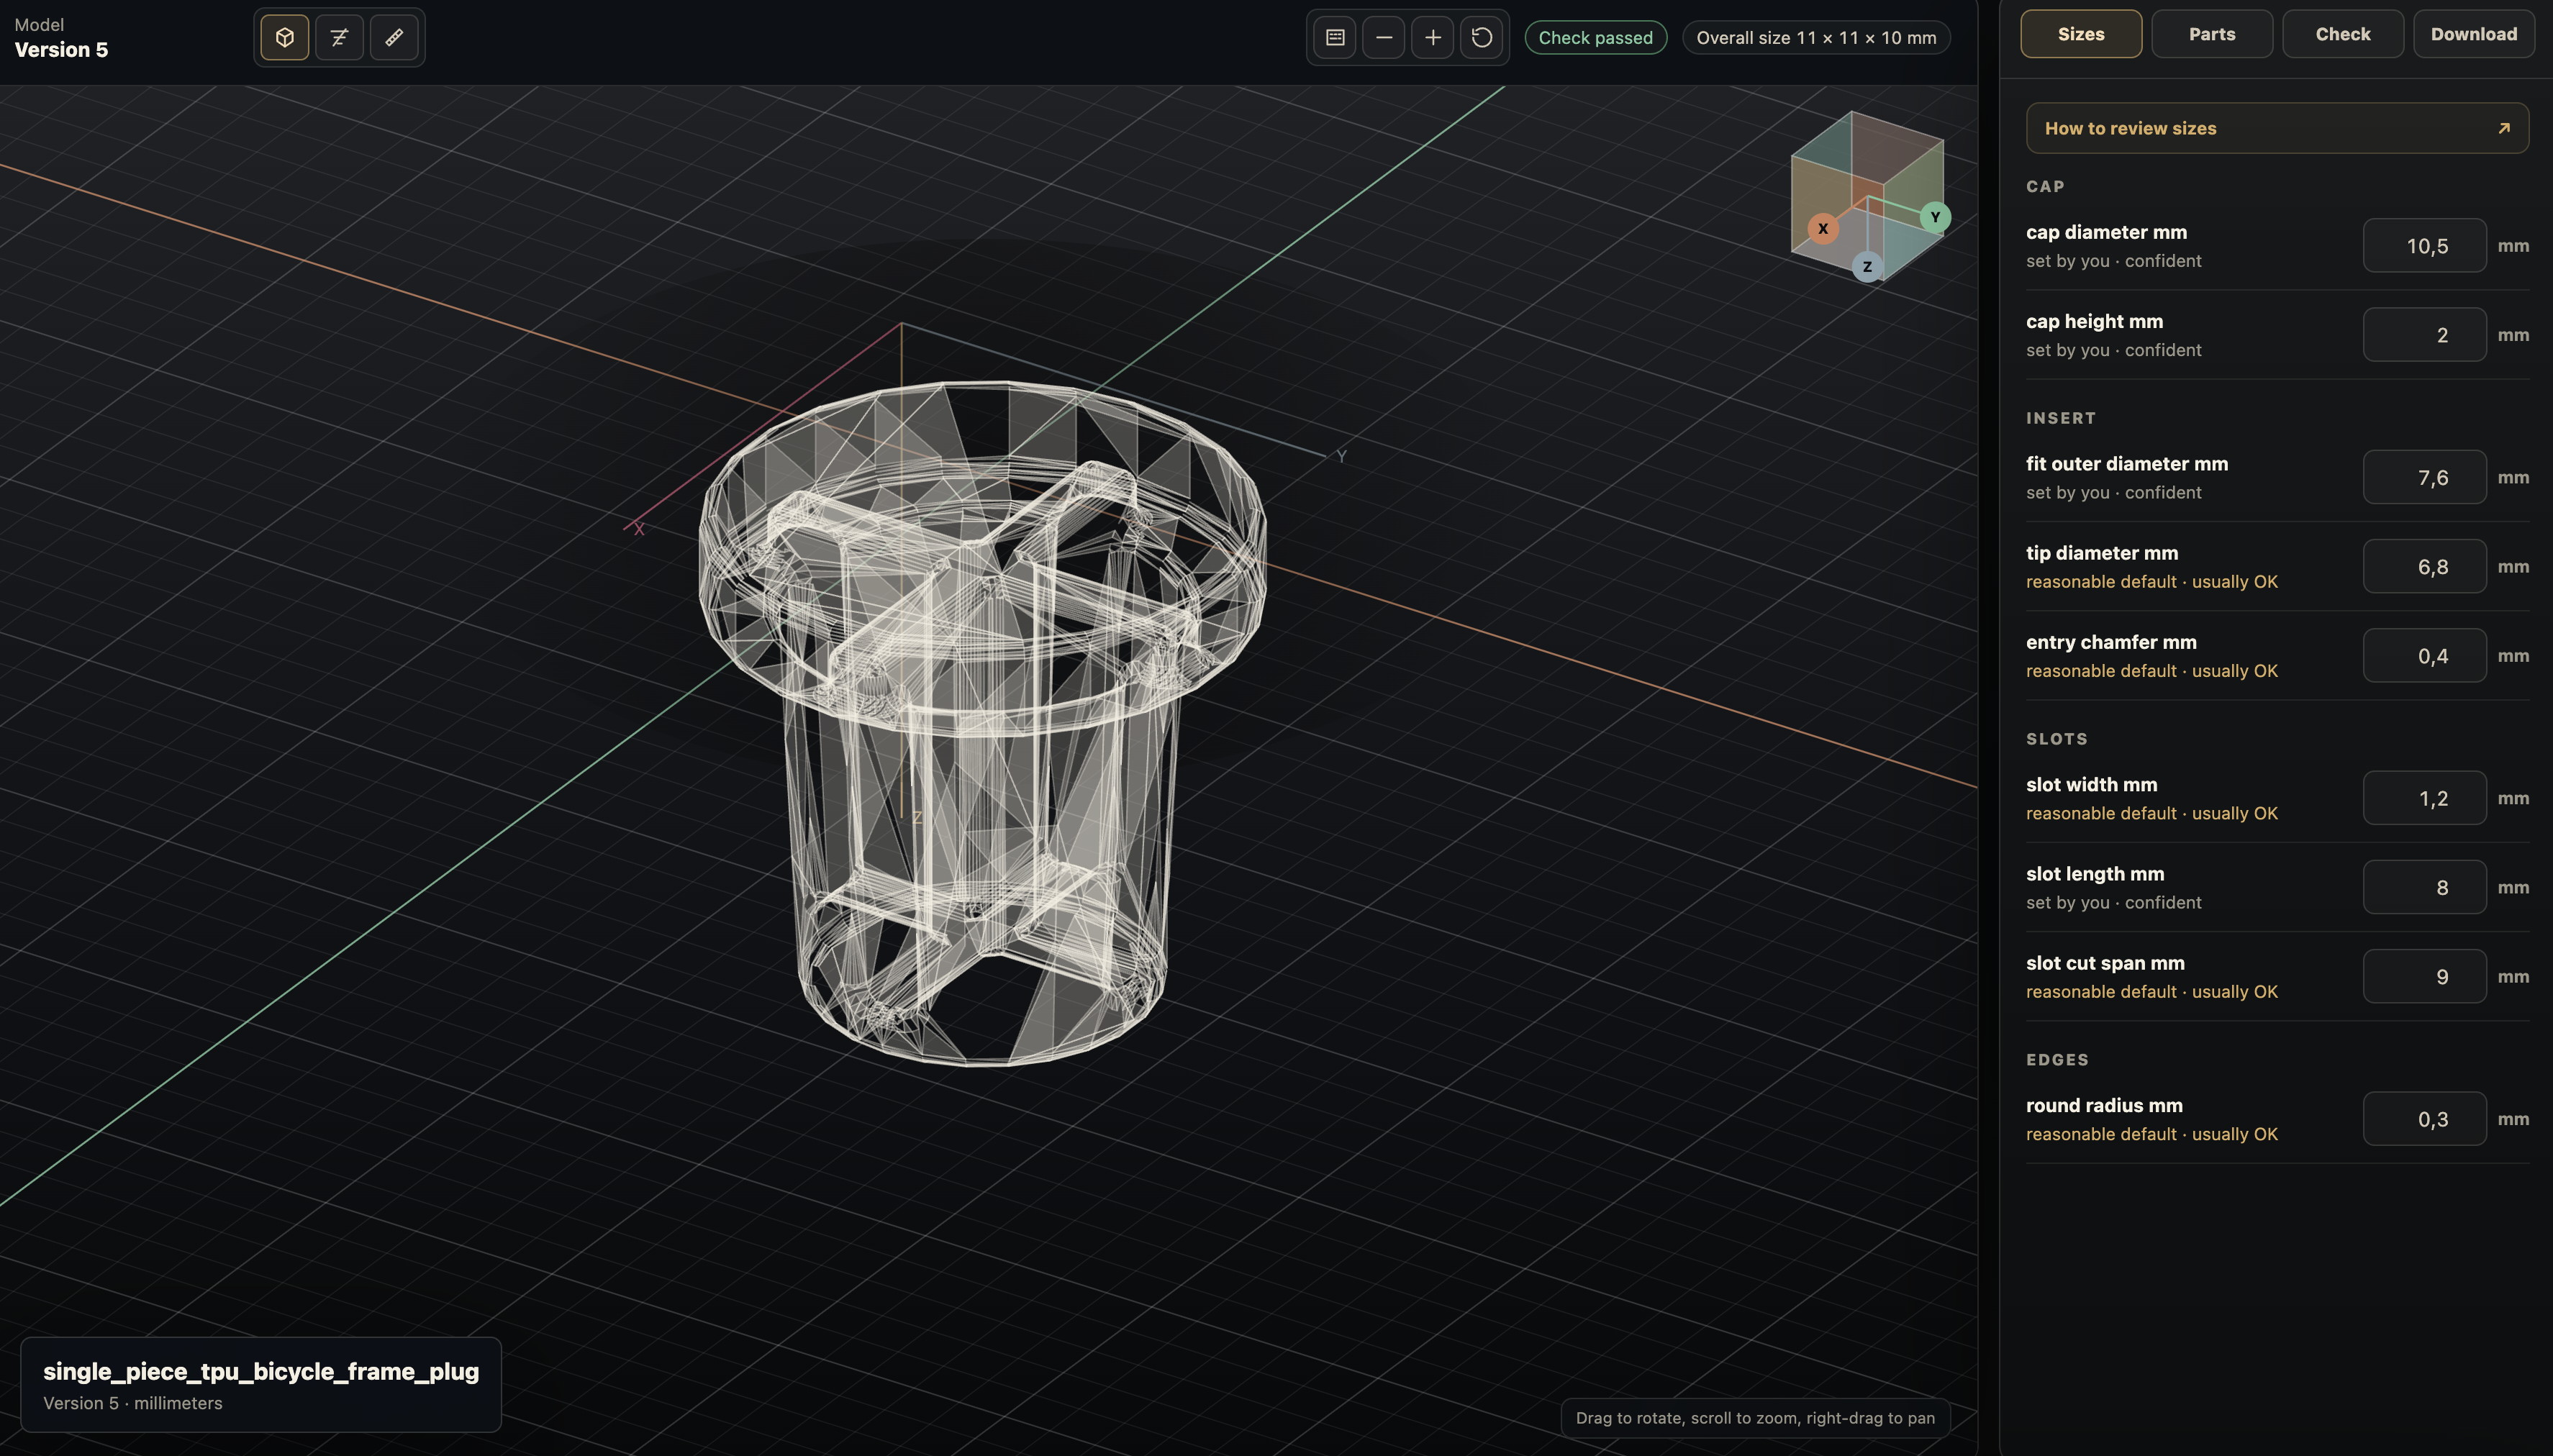Viewport: 2553px width, 1456px height.
Task: Click the 'fit outer diameter mm' label
Action: (2127, 464)
